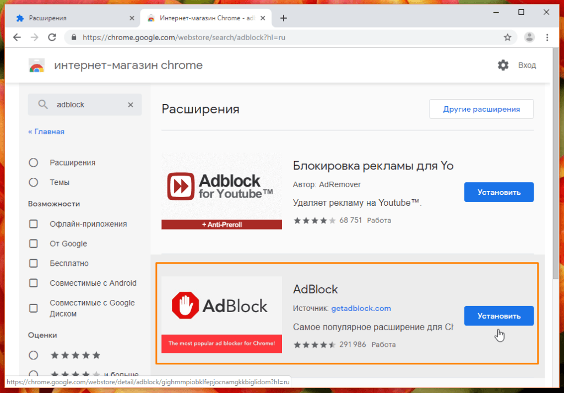Click the browser forward arrow
This screenshot has width=564, height=393.
[x=35, y=37]
